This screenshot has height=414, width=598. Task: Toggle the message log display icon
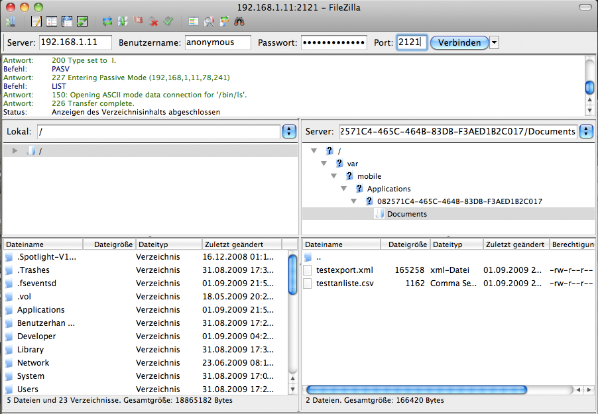pyautogui.click(x=36, y=21)
